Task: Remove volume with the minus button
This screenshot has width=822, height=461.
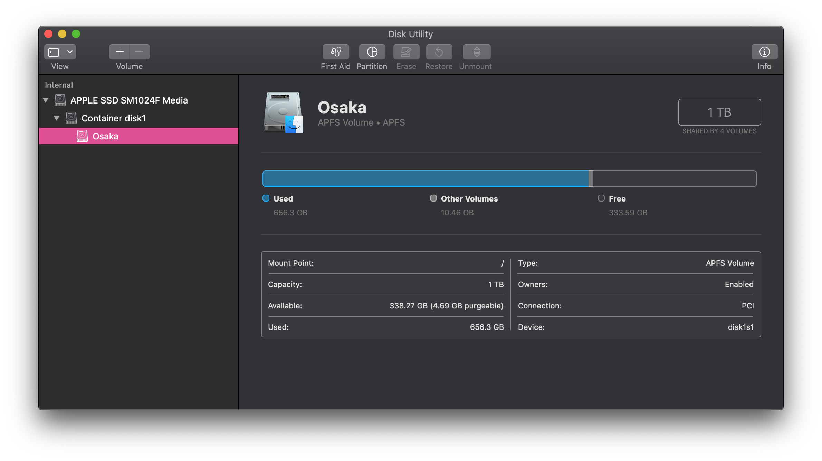Action: coord(140,52)
